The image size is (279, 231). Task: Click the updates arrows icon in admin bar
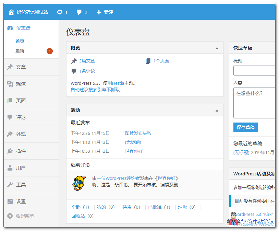tap(59, 12)
